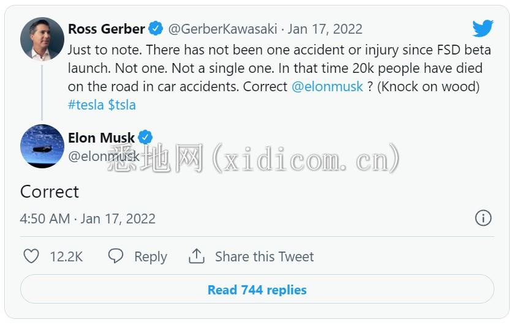This screenshot has width=514, height=325.
Task: Open the $tsla cashtag link
Action: tap(122, 105)
